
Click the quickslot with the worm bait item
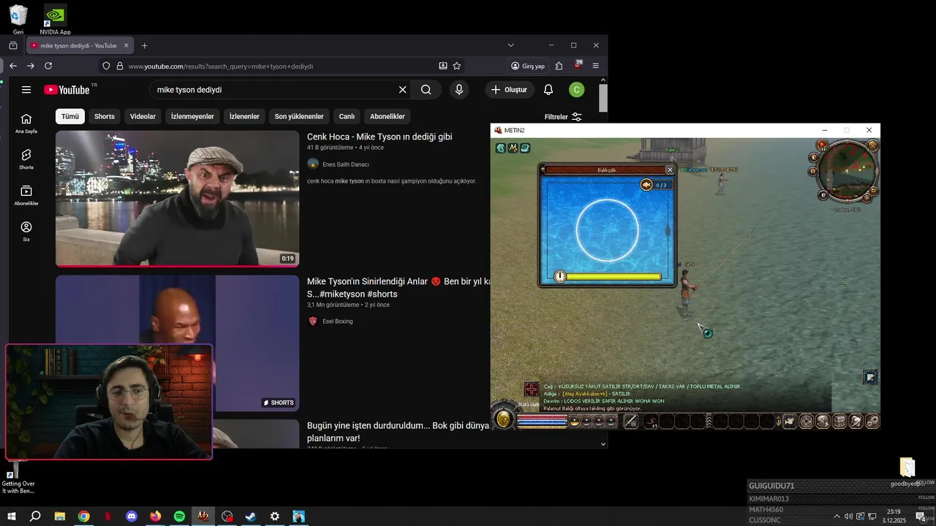click(x=652, y=422)
